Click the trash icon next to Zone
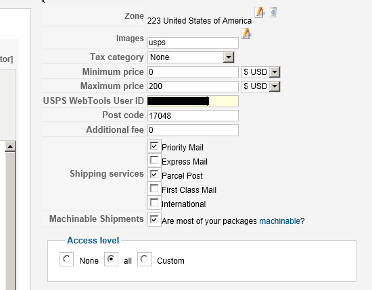This screenshot has width=372, height=290. (x=273, y=12)
